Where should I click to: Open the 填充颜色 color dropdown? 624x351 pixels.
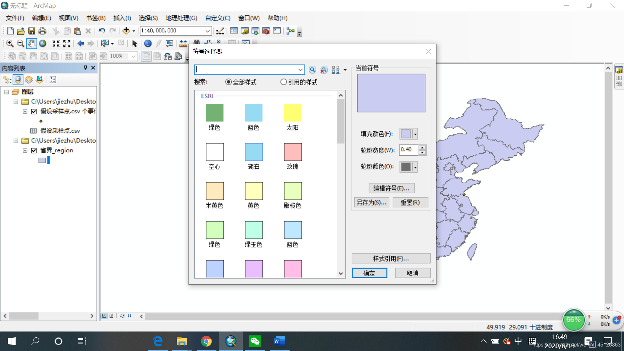coord(415,134)
